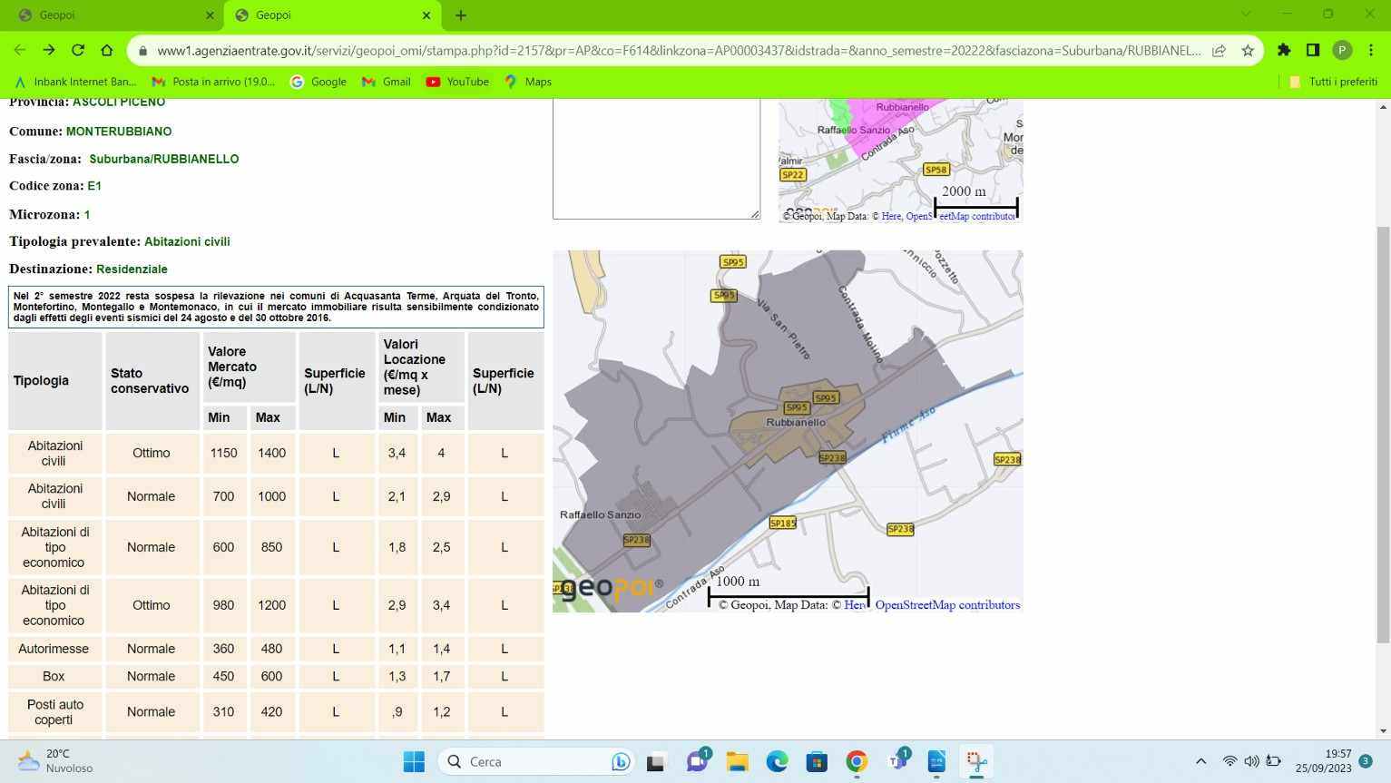
Task: Open Tutti i preferiti bookmarks folder
Action: (1333, 82)
